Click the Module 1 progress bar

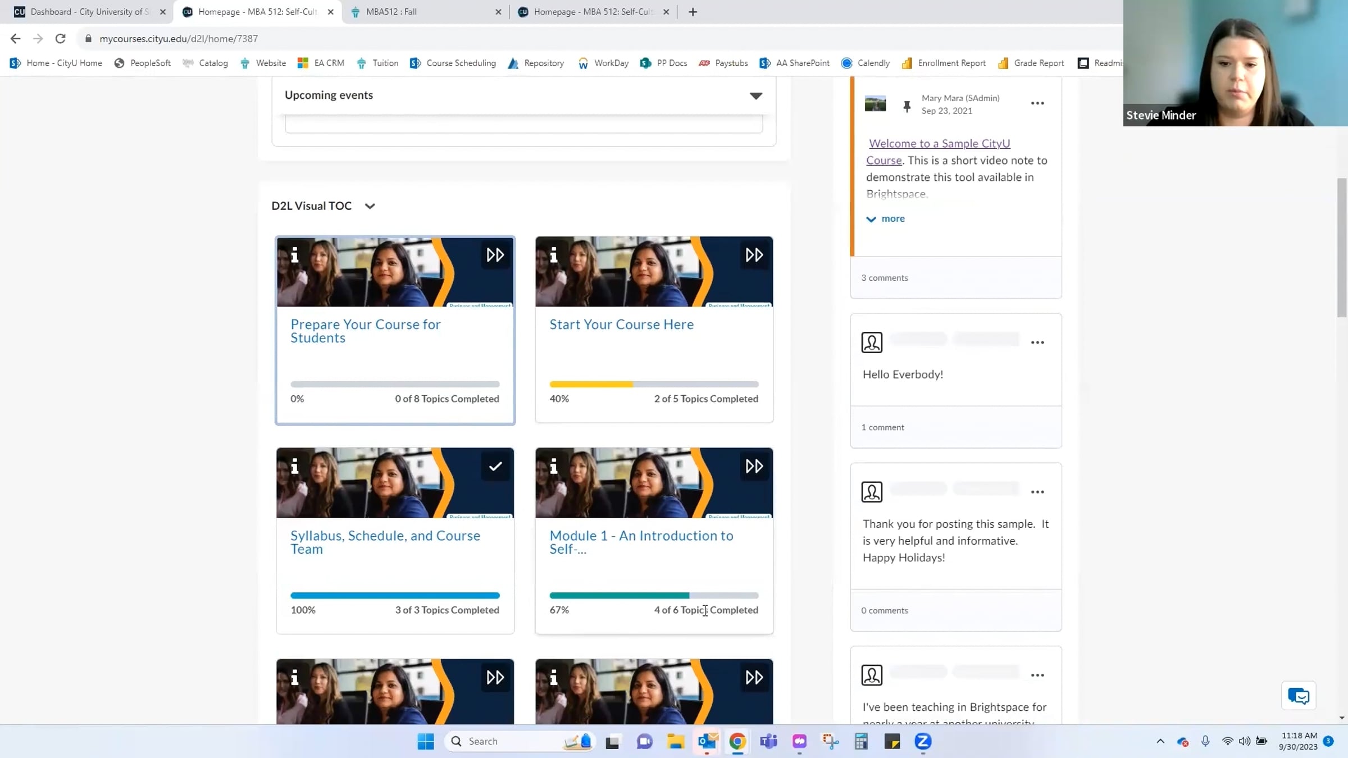coord(653,596)
